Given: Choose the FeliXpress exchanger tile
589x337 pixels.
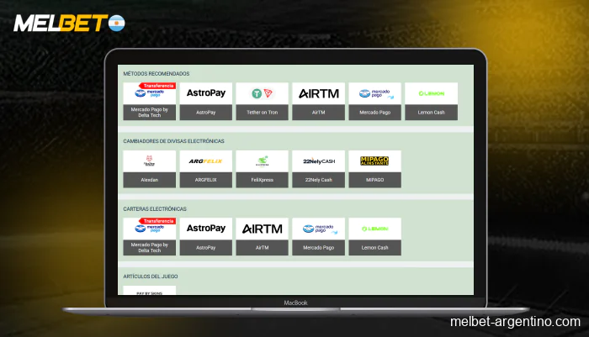Looking at the screenshot, I should pyautogui.click(x=262, y=168).
